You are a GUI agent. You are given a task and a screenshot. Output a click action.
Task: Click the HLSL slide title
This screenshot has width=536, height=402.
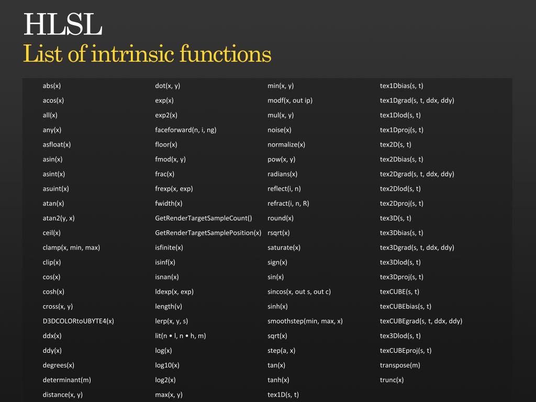tap(63, 25)
